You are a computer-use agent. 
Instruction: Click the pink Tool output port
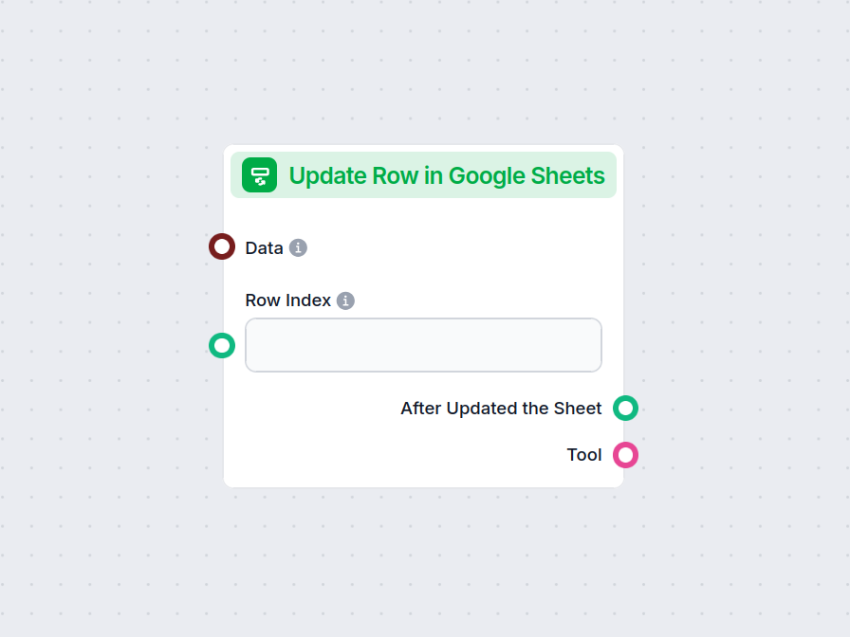click(626, 455)
